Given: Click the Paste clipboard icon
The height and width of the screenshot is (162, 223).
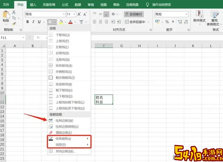Looking at the screenshot, I should point(6,14).
